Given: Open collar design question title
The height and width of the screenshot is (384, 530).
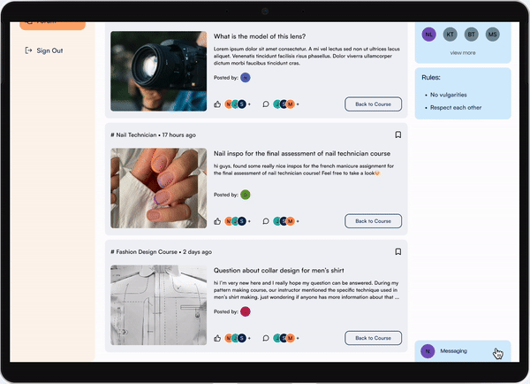Looking at the screenshot, I should [x=278, y=270].
